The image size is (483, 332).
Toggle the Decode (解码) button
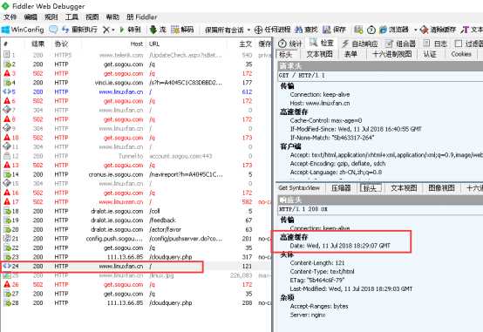182,30
